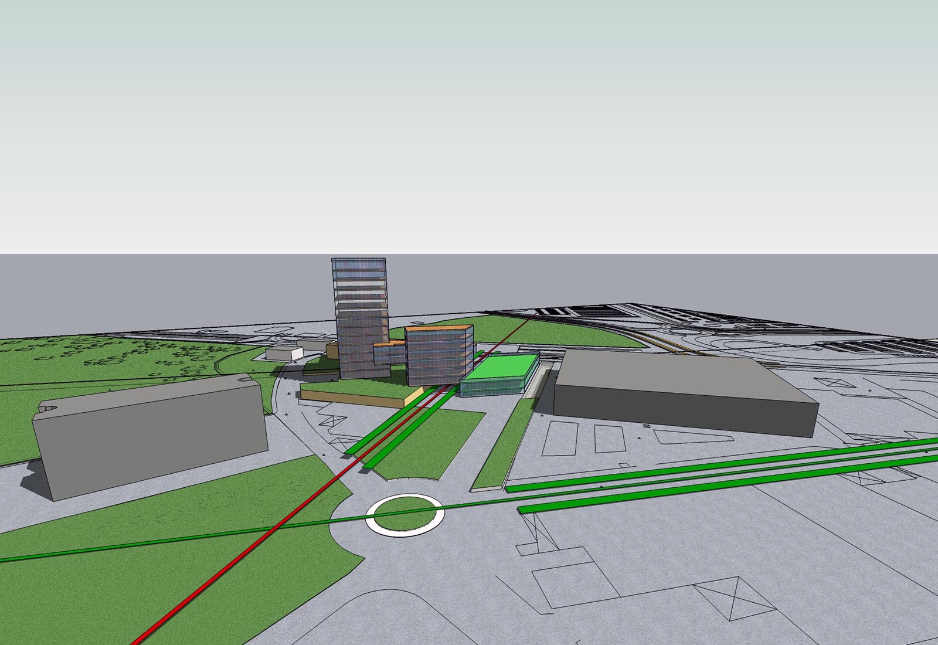
Task: Select the tall glass tower building
Action: click(361, 318)
